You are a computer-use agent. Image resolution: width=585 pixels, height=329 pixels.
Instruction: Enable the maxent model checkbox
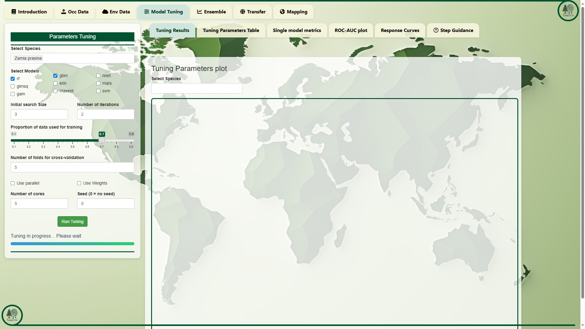click(55, 91)
